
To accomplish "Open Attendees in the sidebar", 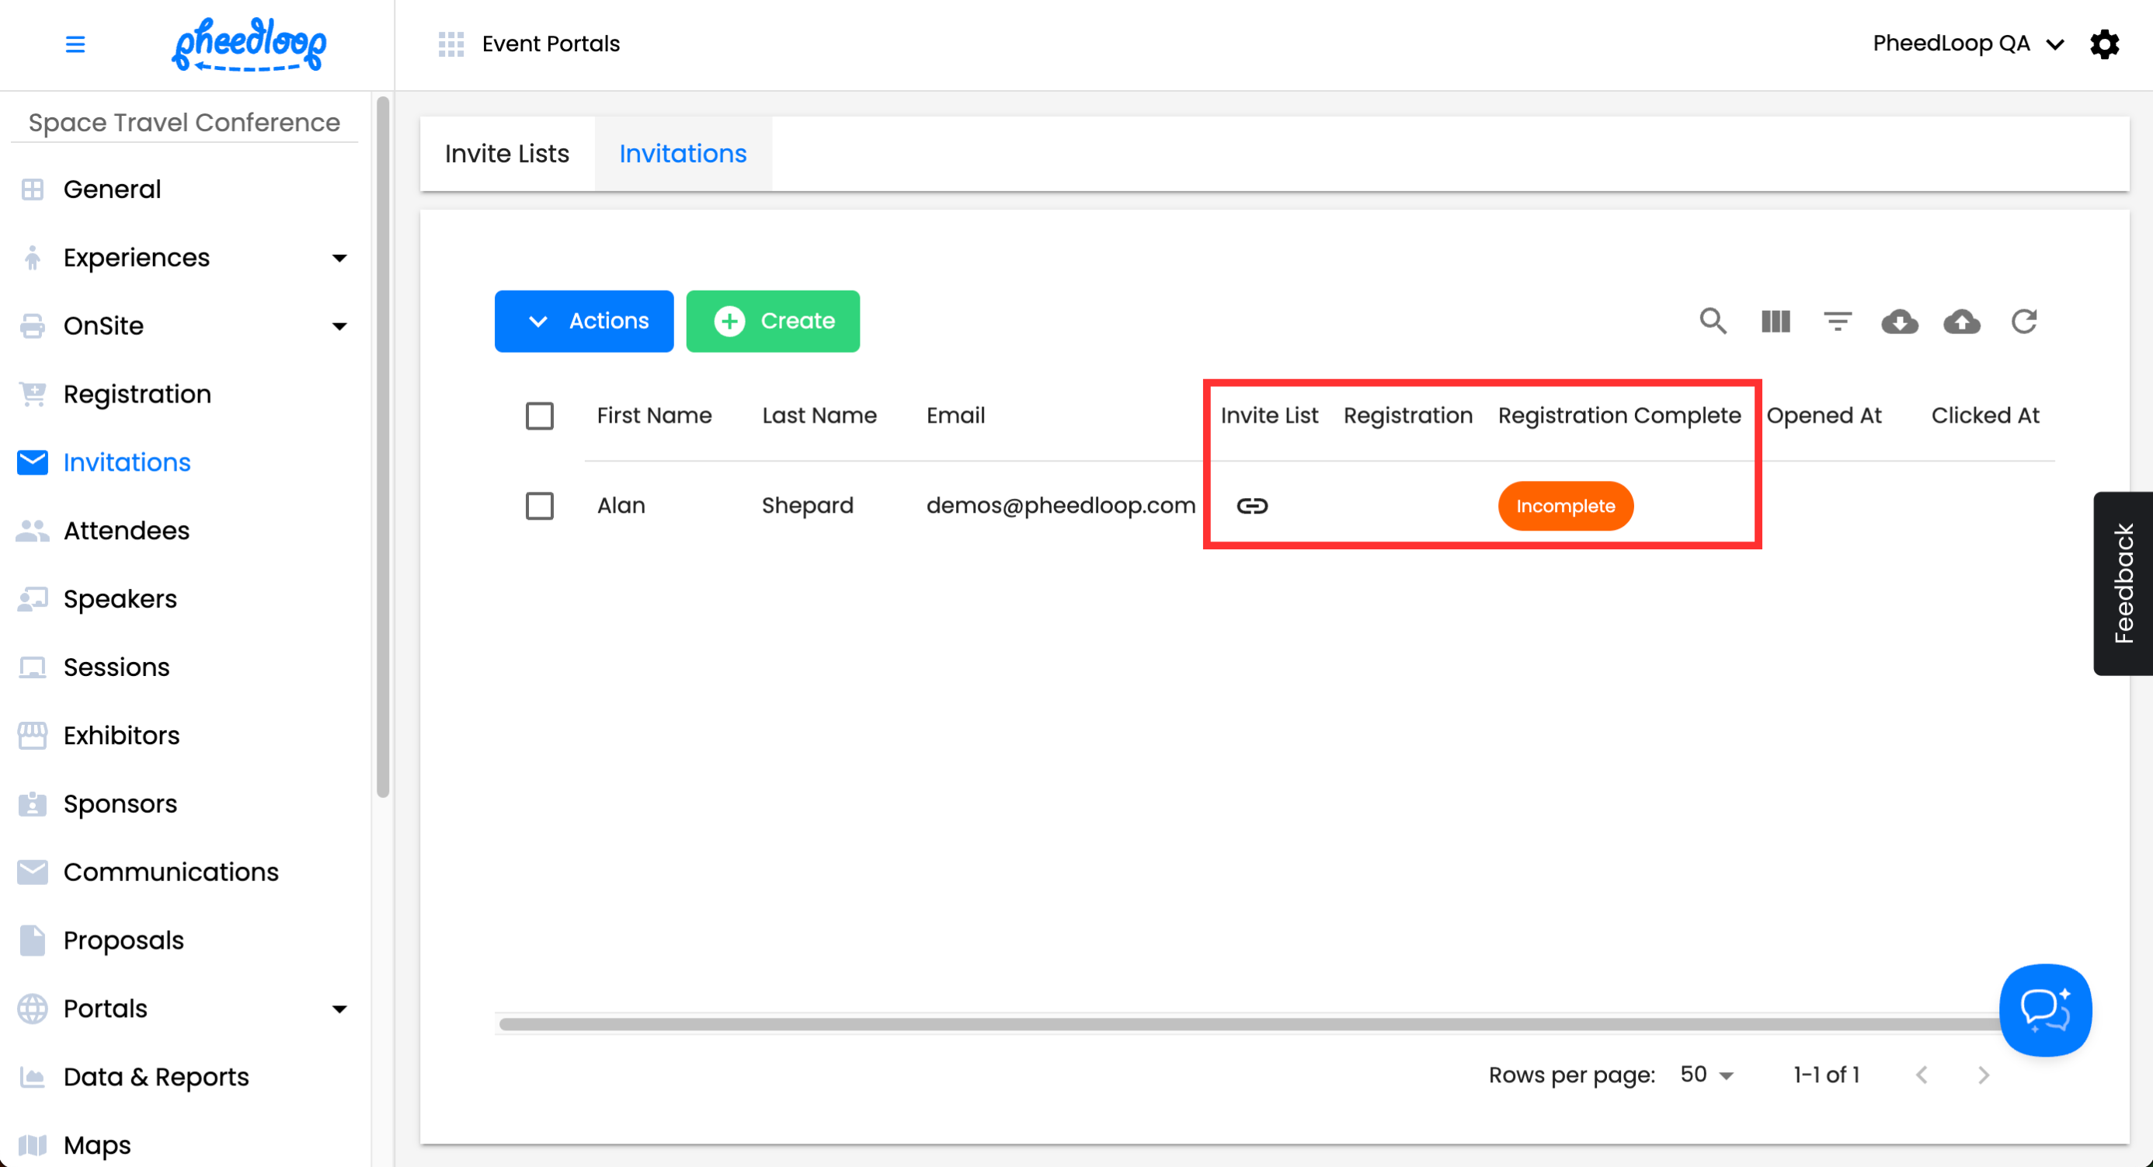I will [126, 531].
